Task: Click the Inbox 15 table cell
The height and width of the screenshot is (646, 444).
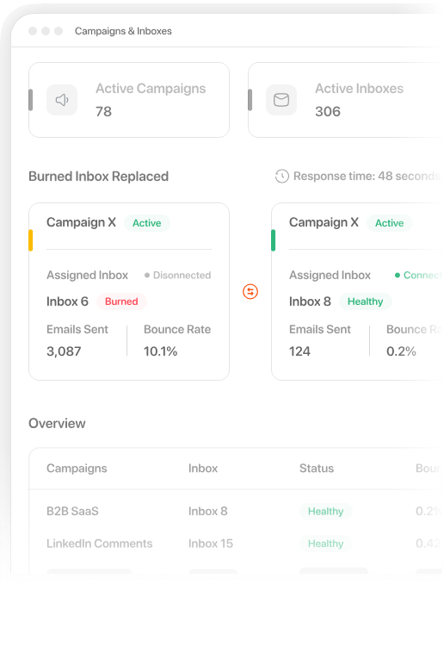Action: [x=211, y=544]
